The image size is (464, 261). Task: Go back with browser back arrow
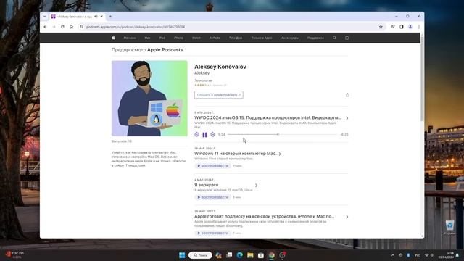(x=45, y=27)
